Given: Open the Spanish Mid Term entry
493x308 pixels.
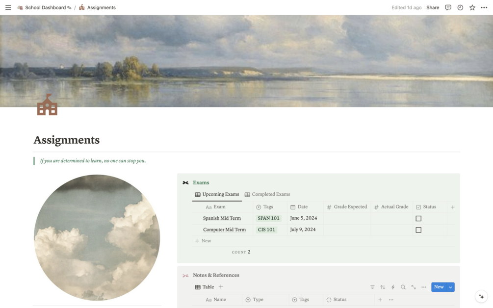Looking at the screenshot, I should click(222, 218).
